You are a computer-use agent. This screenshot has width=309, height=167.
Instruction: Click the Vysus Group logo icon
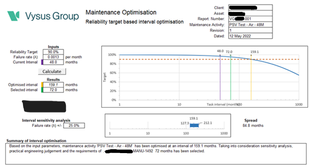14,16
